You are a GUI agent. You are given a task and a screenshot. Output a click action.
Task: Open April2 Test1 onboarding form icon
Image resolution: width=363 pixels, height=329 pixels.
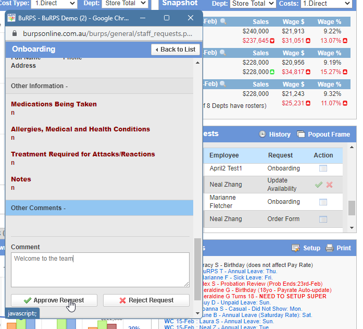tap(323, 168)
